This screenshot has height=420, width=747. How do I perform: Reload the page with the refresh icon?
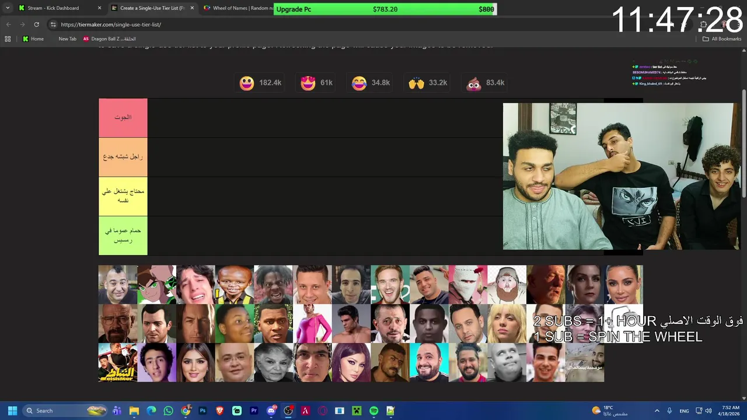point(36,24)
